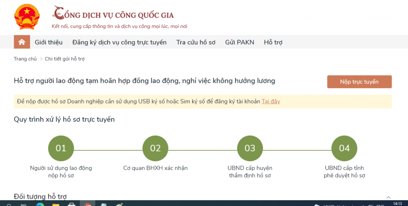This screenshot has height=206, width=408.
Task: Click the yellow notice about USB ký số
Action: click(x=203, y=102)
